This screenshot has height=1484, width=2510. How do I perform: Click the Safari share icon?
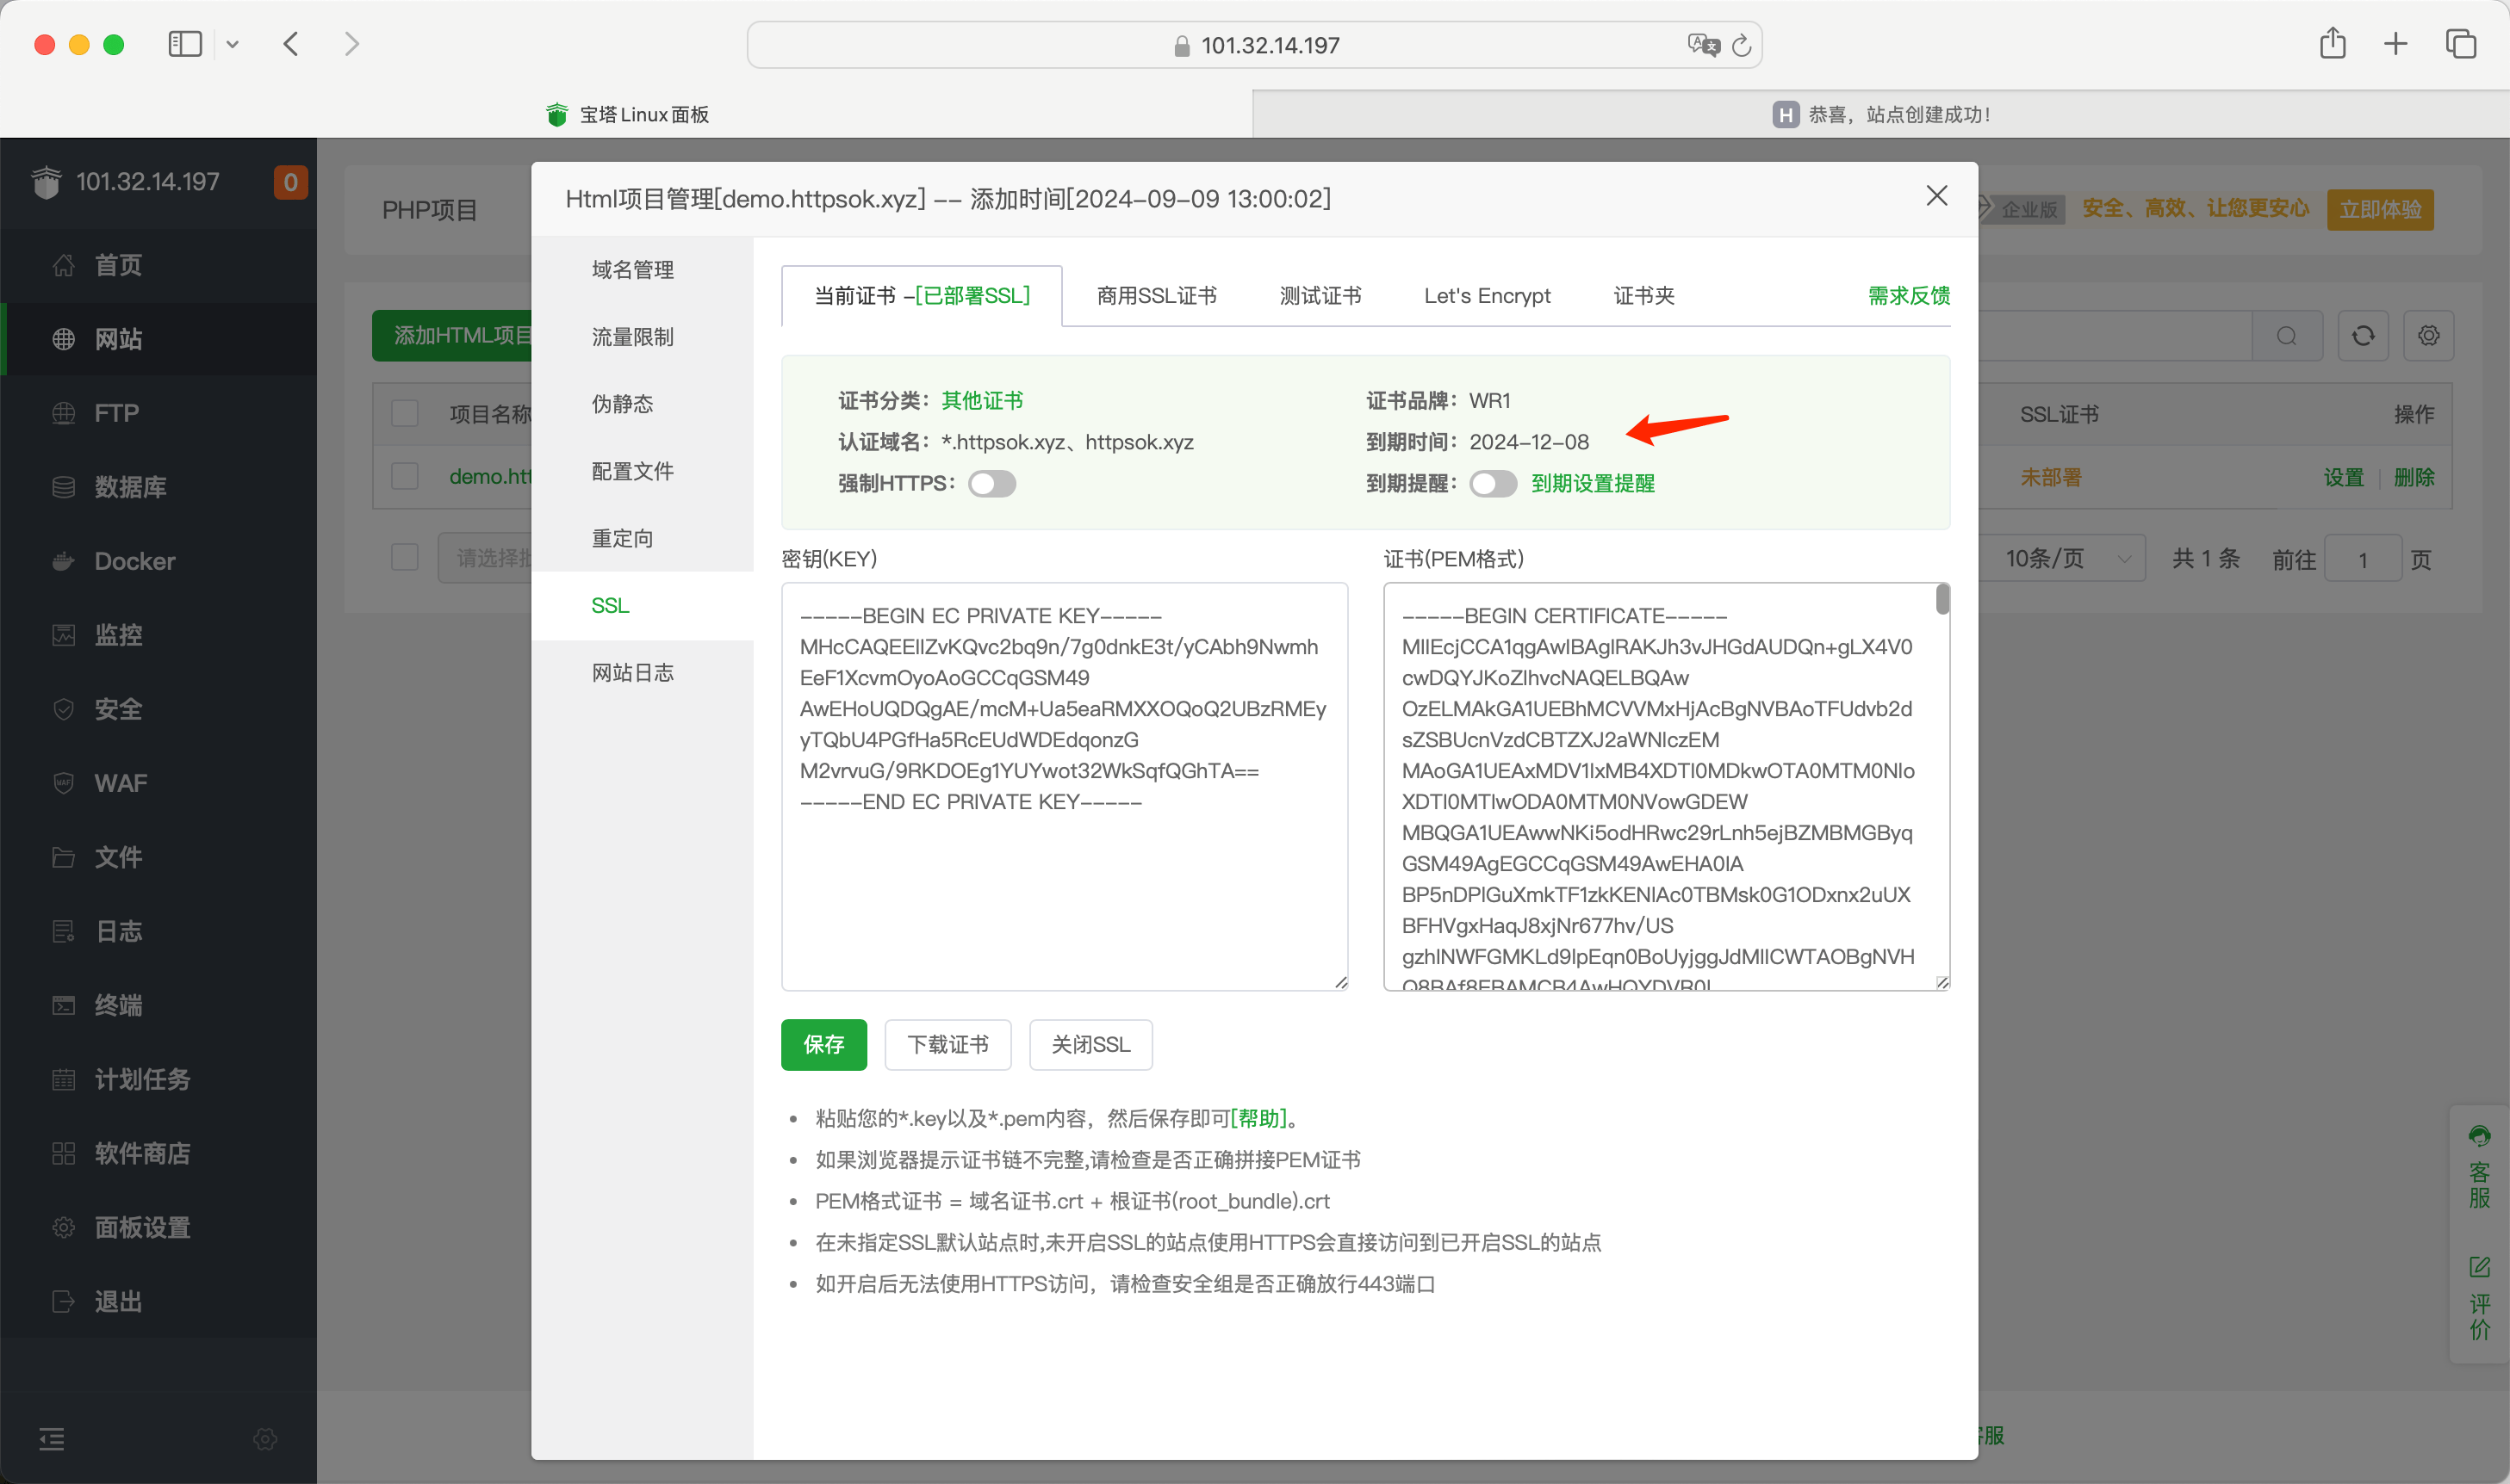pos(2332,44)
